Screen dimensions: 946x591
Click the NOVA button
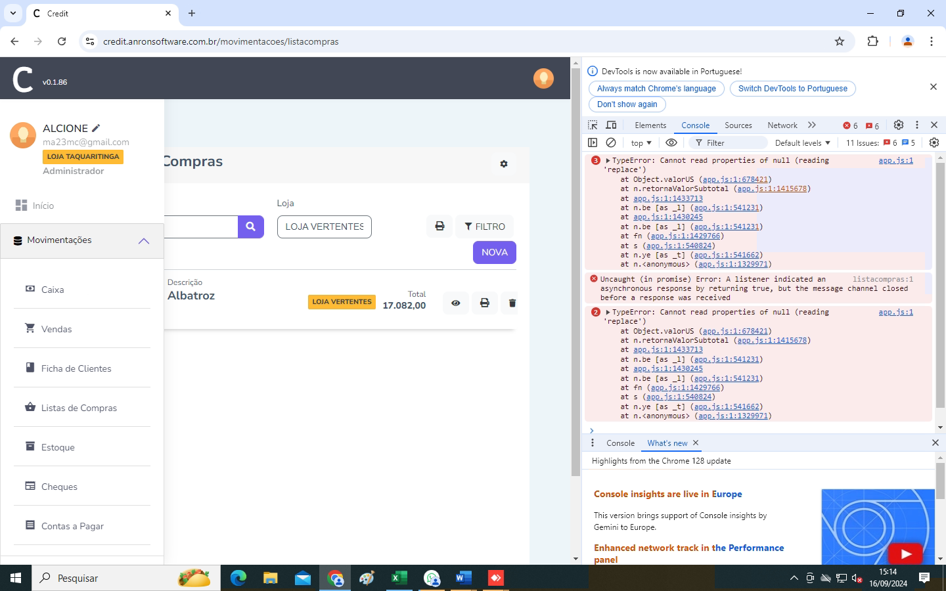(494, 252)
